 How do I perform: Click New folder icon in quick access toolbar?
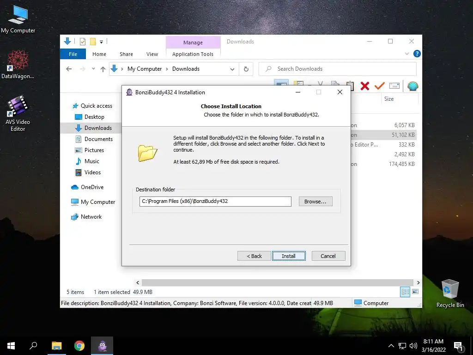click(93, 42)
